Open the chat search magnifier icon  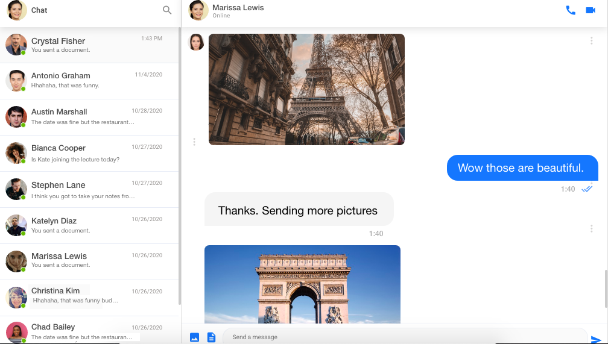pyautogui.click(x=167, y=10)
